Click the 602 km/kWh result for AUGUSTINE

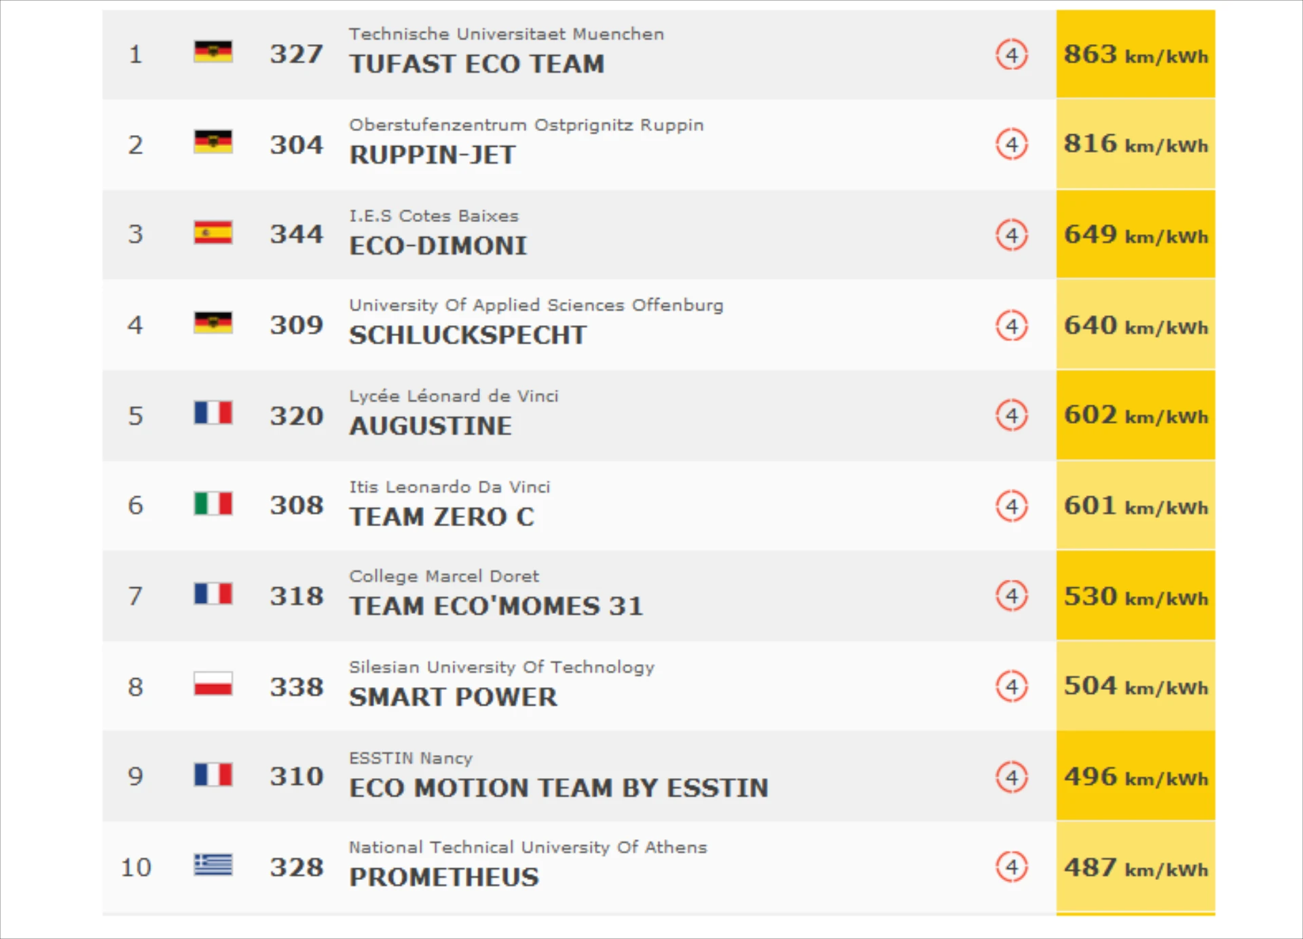point(1135,415)
